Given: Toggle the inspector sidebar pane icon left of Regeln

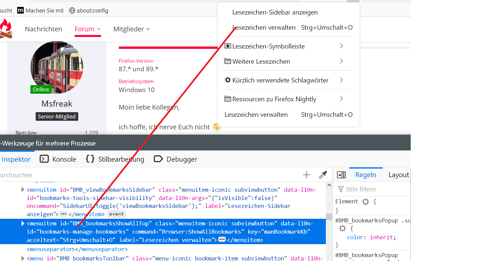Looking at the screenshot, I should (x=341, y=175).
